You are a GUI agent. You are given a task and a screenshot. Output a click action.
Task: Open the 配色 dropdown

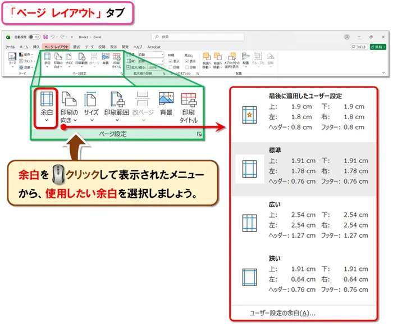coord(26,55)
